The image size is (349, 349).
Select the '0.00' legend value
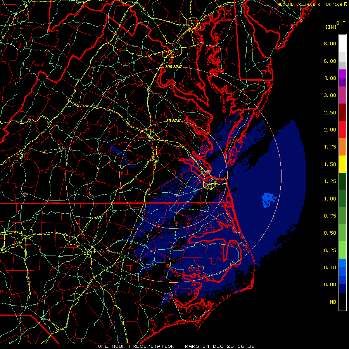click(x=330, y=285)
